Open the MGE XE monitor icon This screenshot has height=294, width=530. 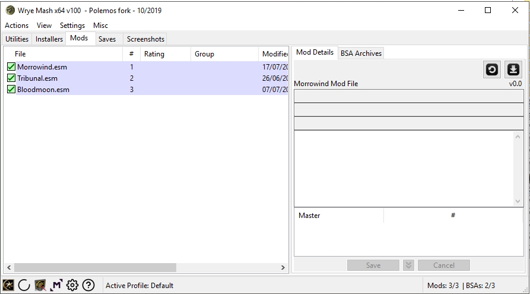[40, 285]
